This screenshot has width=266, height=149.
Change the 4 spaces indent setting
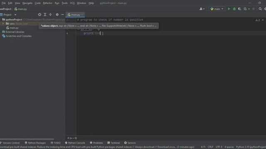click(229, 147)
